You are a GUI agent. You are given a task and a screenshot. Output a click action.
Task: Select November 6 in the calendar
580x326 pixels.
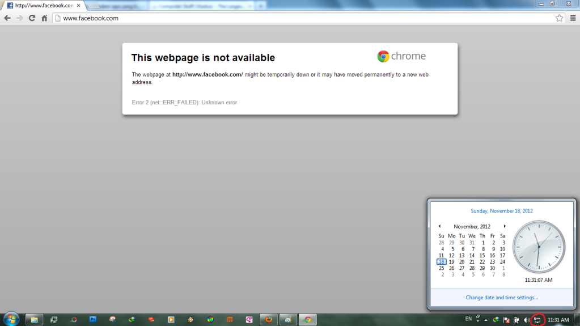tap(463, 249)
